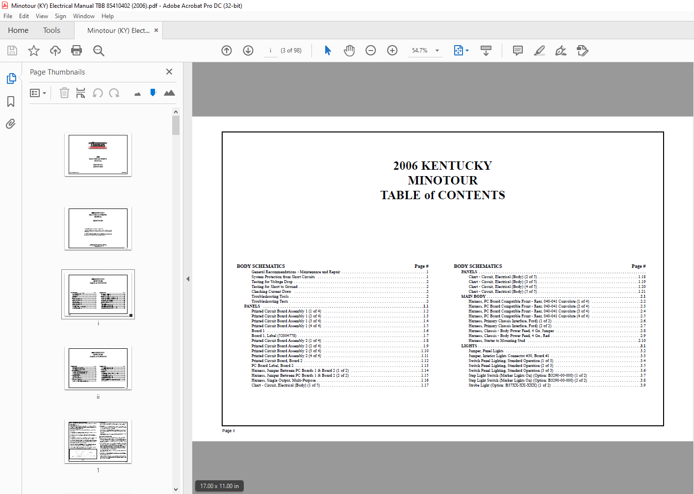Click thumbnail scrollbar down arrow
This screenshot has height=494, width=694.
(x=176, y=489)
